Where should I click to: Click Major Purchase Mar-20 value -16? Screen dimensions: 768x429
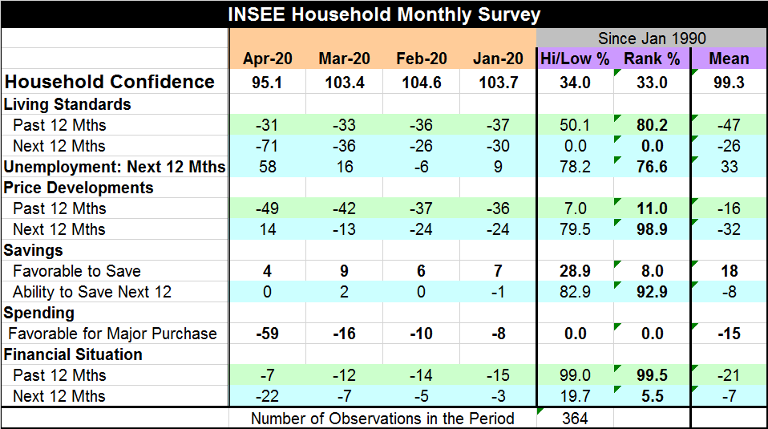(344, 334)
